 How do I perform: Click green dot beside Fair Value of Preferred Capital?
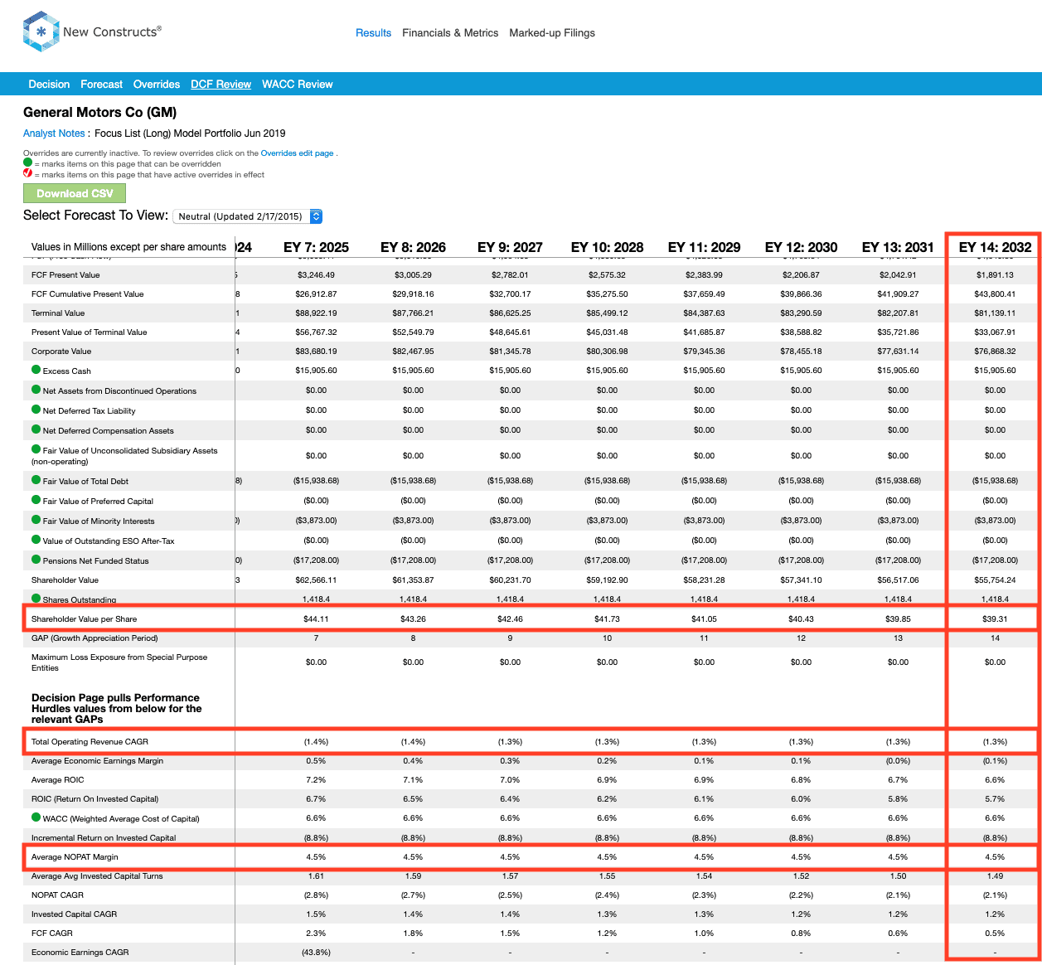pos(36,500)
